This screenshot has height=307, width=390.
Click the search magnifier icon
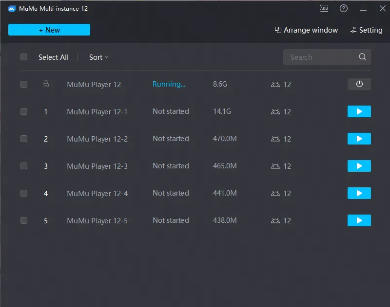[x=362, y=57]
